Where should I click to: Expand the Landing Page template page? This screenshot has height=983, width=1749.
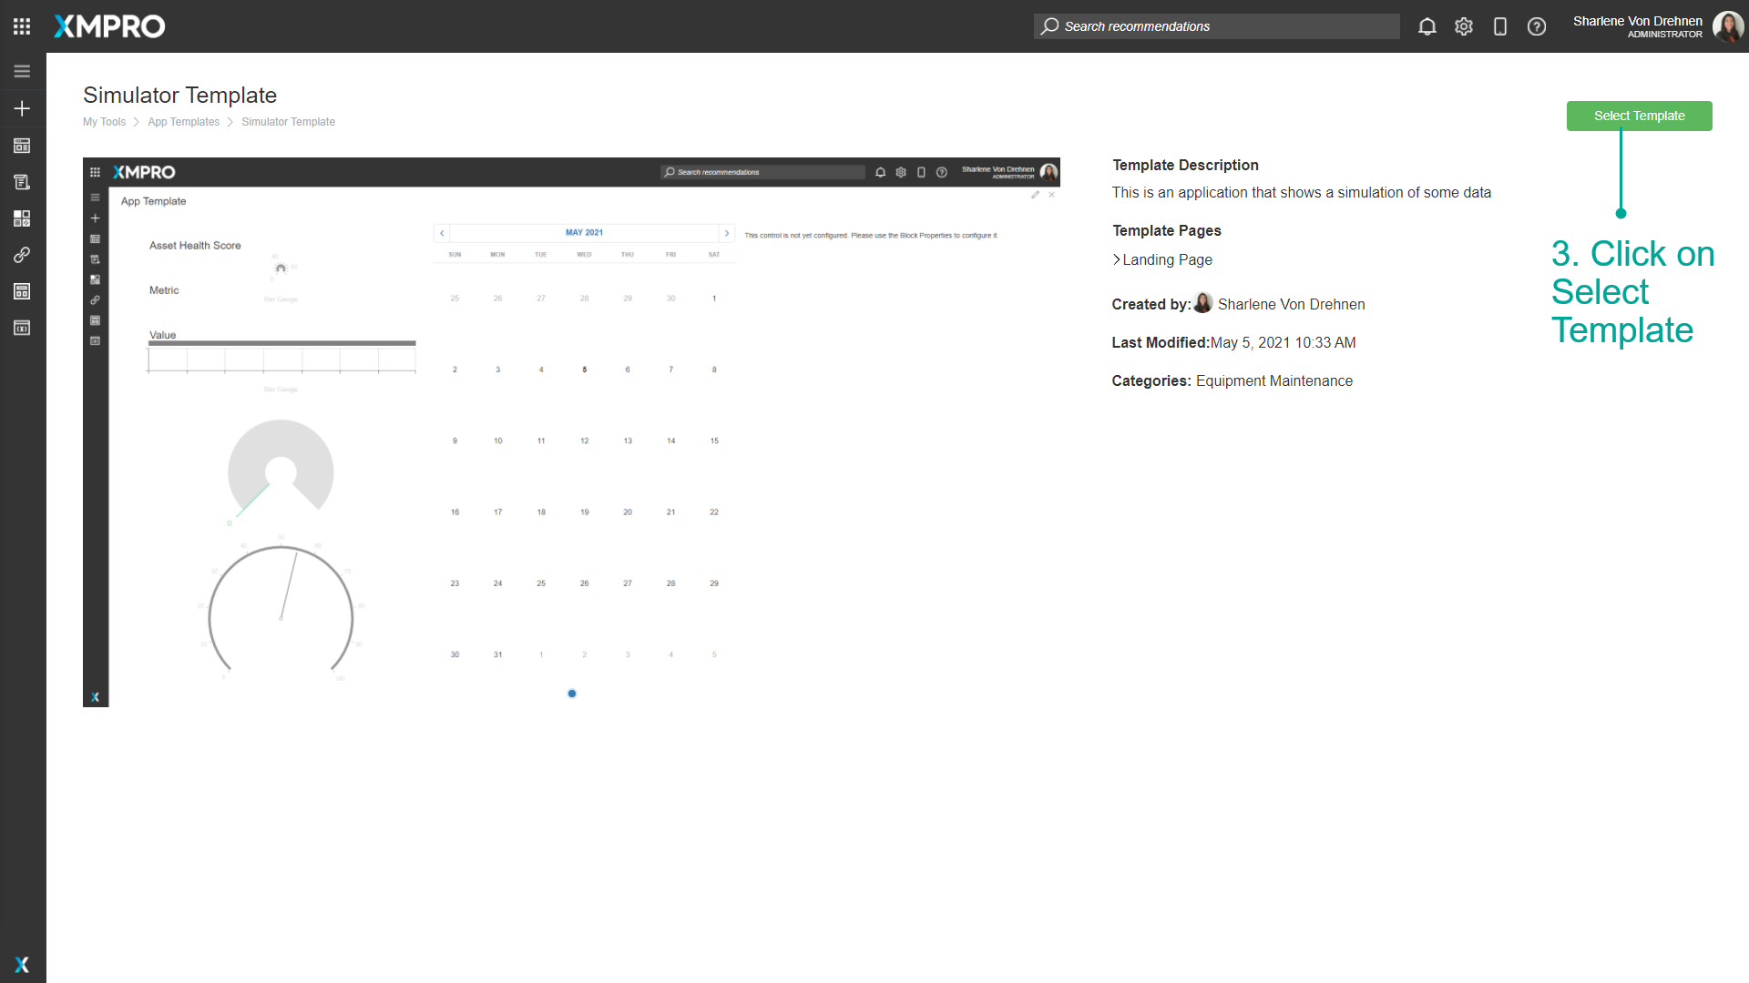click(1116, 259)
